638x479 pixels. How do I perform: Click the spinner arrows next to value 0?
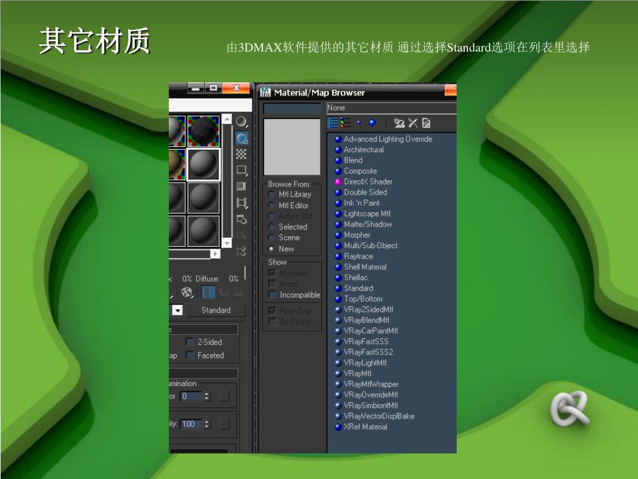pos(207,396)
